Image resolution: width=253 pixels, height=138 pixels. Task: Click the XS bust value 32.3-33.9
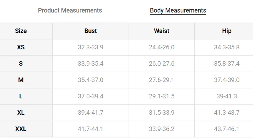tap(91, 47)
